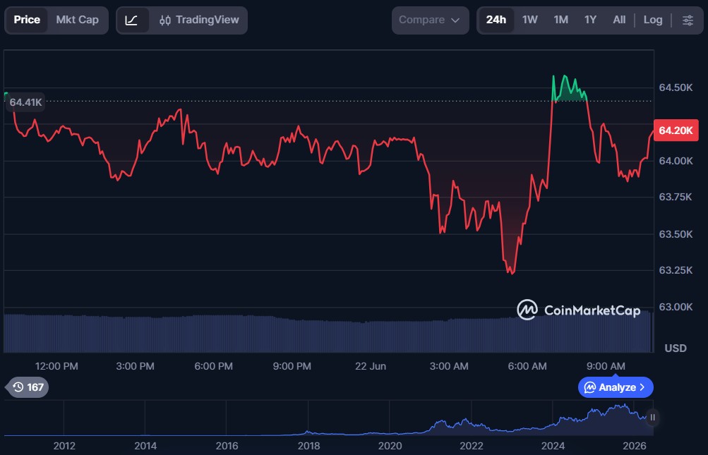Click the 22 Jun date label
This screenshot has height=455, width=708.
[x=371, y=366]
